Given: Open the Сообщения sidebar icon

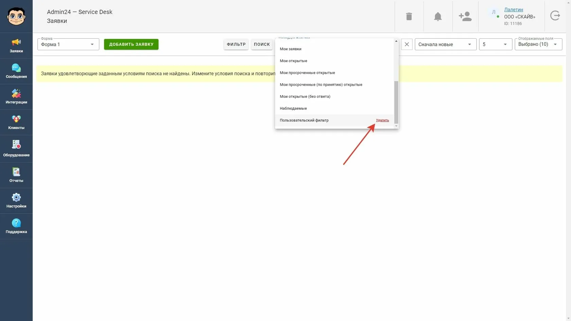Looking at the screenshot, I should click(x=16, y=71).
